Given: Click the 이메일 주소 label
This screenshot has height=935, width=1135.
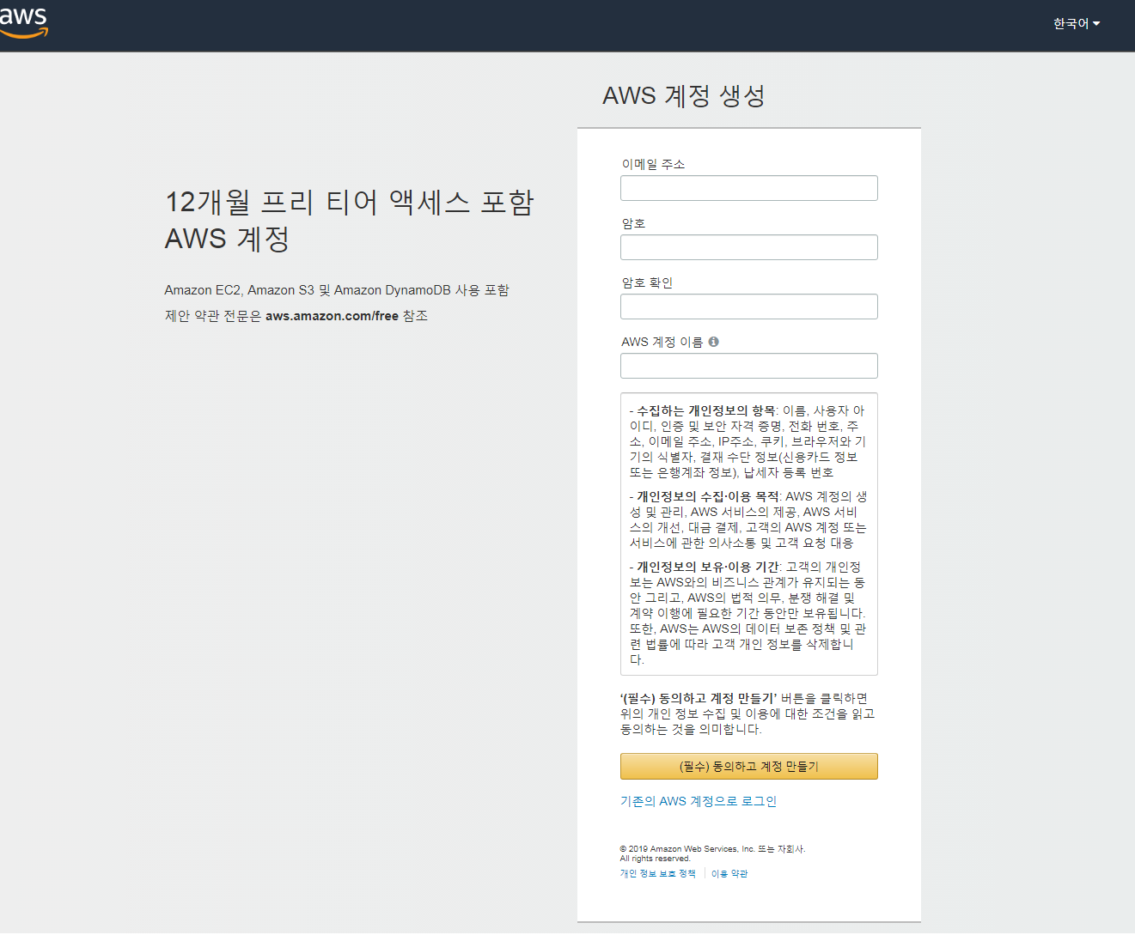Looking at the screenshot, I should point(653,164).
